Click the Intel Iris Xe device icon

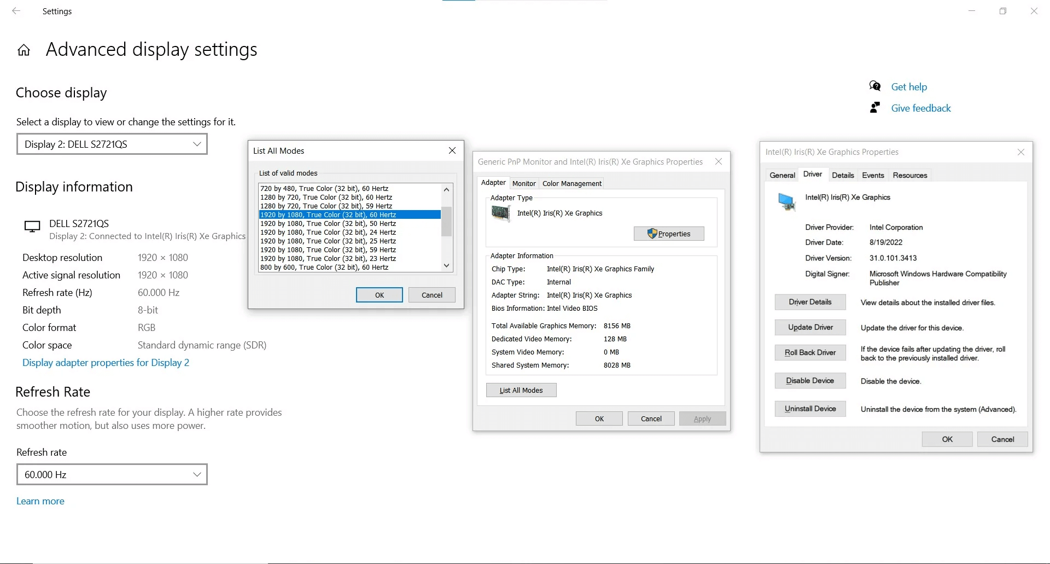(786, 202)
